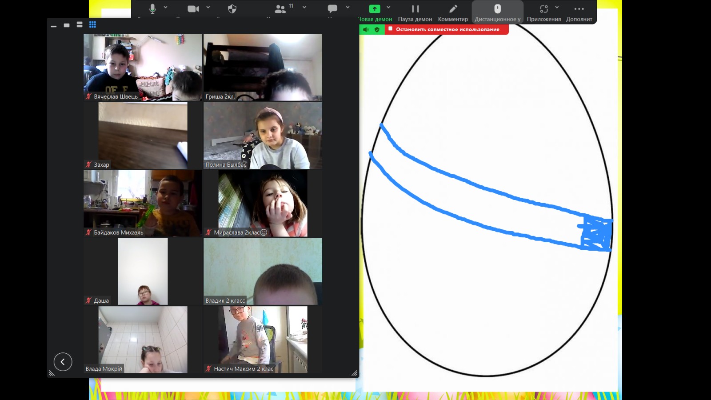The image size is (711, 400).
Task: Go to previous gallery page arrow
Action: [x=63, y=362]
